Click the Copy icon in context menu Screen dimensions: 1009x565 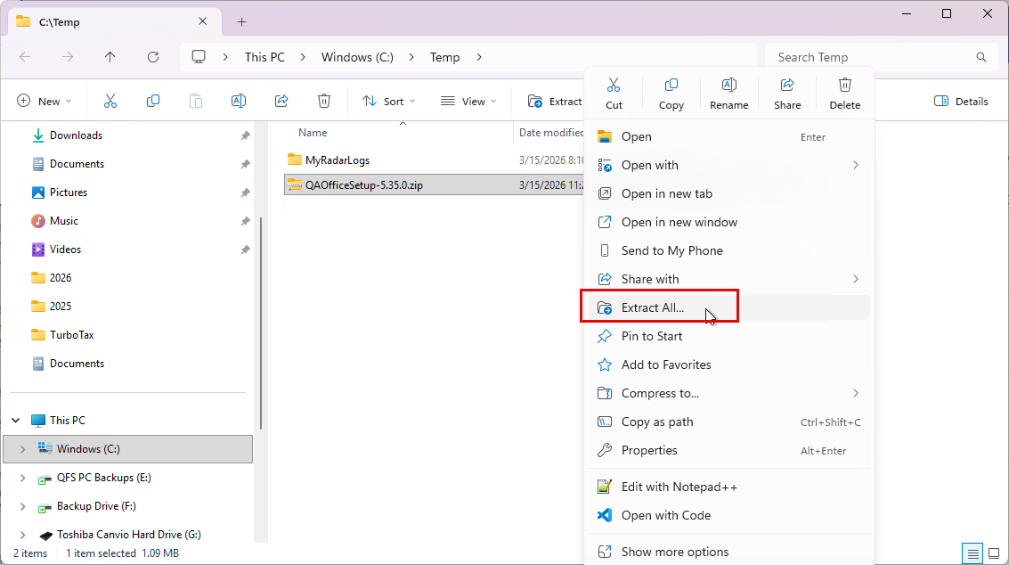(671, 92)
